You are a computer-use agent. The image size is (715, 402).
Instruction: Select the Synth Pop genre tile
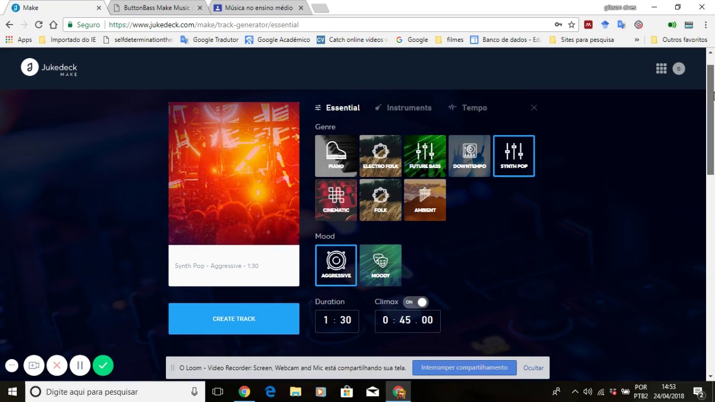(514, 156)
